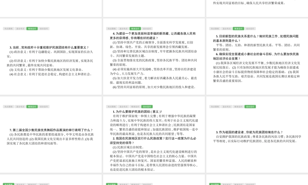Click line (1) 各民族都是中华民族的重要组成部分

click(50, 139)
